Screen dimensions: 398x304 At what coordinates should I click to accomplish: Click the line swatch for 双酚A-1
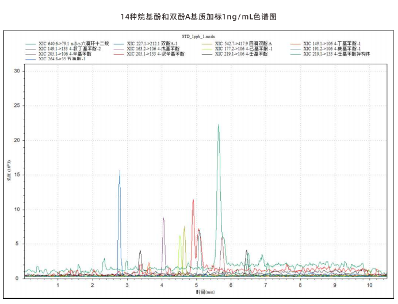pyautogui.click(x=119, y=44)
